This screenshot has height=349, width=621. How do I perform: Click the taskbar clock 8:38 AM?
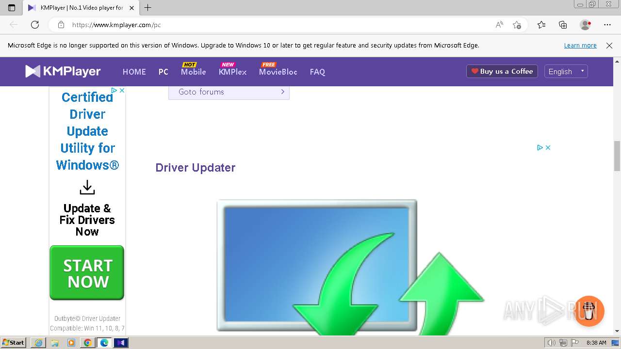(x=596, y=343)
